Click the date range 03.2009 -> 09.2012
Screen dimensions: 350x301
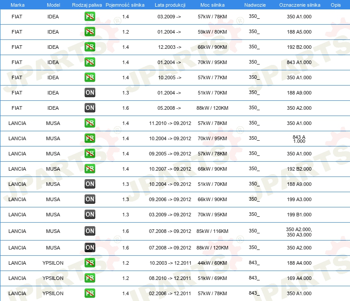(x=170, y=214)
